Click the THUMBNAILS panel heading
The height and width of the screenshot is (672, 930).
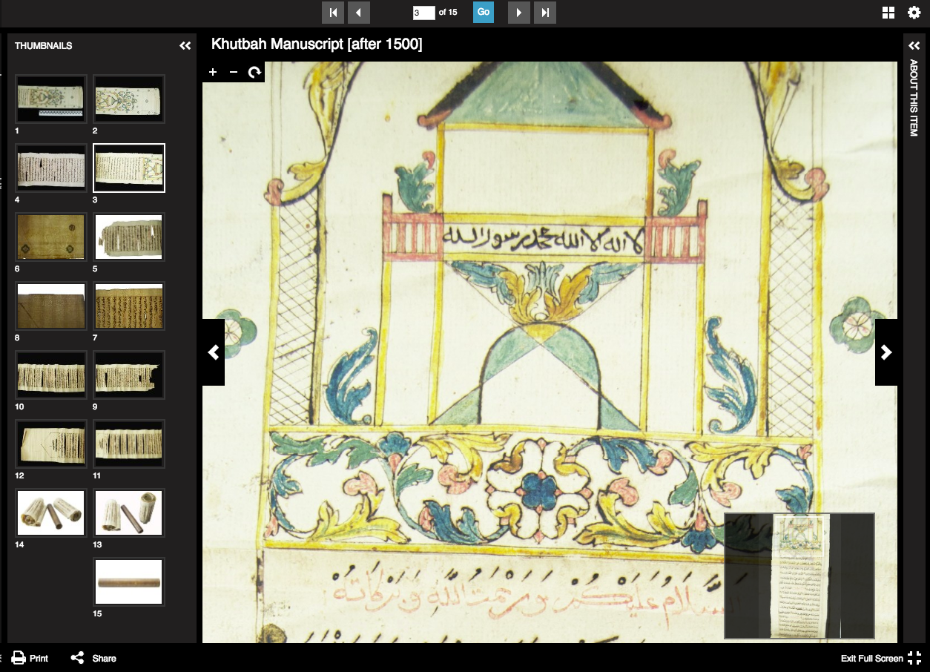pyautogui.click(x=44, y=46)
